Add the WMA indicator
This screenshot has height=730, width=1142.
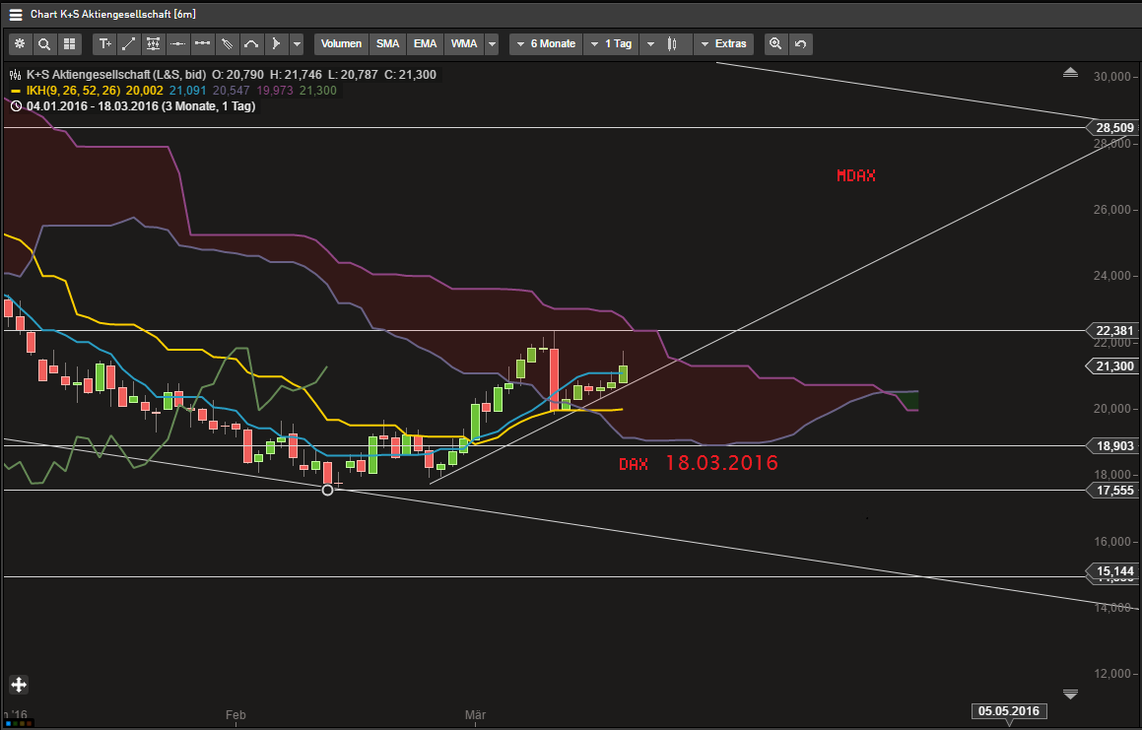464,43
